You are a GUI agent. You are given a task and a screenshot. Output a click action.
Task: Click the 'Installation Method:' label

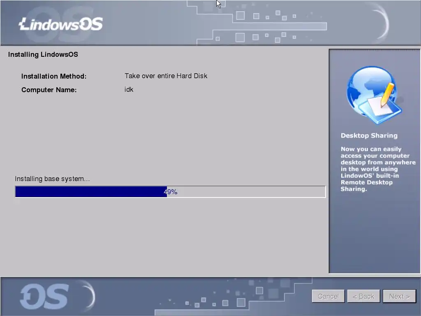54,76
